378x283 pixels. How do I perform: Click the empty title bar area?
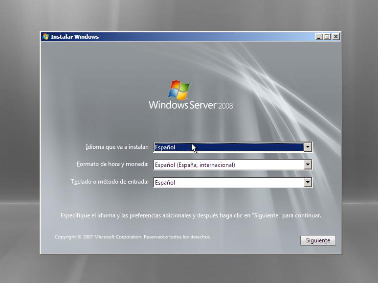pos(205,37)
